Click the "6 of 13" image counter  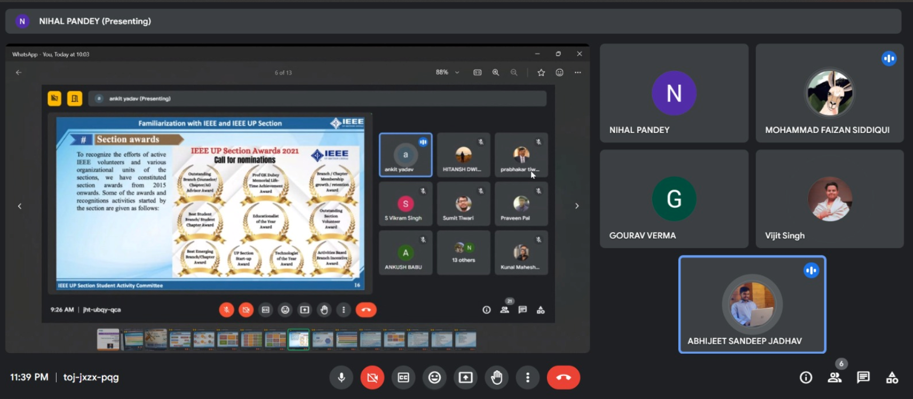pyautogui.click(x=283, y=73)
